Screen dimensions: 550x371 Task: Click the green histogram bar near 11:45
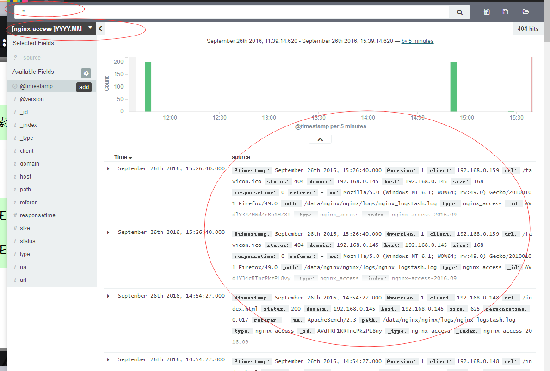coord(148,87)
